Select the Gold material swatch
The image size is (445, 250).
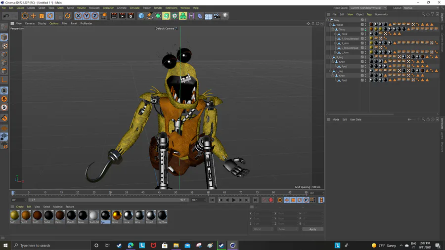pos(117,215)
